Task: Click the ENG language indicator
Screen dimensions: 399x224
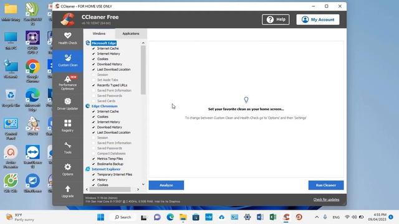Action: click(x=336, y=217)
